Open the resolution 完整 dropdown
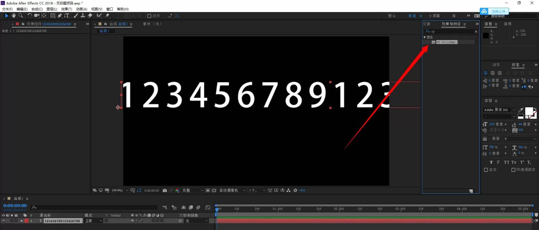 (x=193, y=190)
